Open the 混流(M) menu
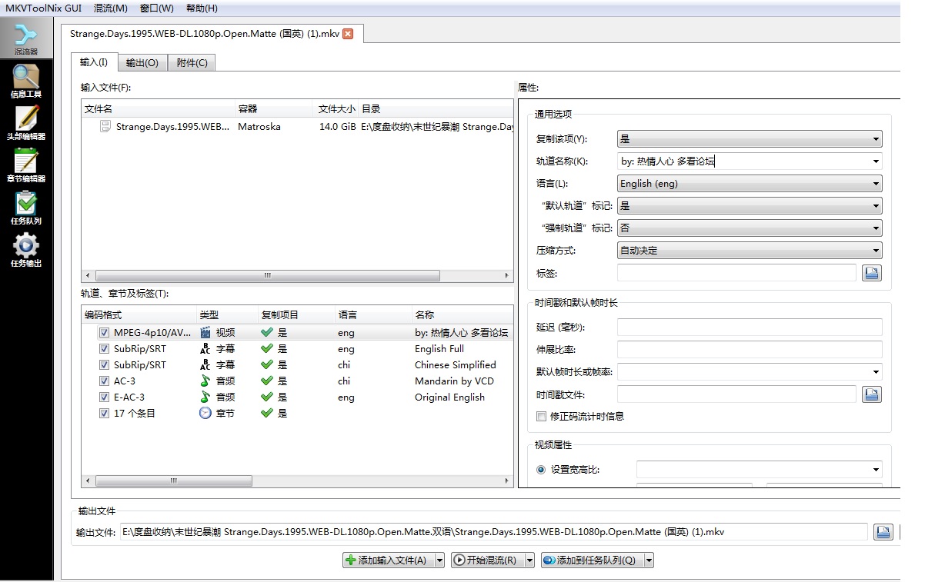Image resolution: width=945 pixels, height=582 pixels. [x=110, y=8]
